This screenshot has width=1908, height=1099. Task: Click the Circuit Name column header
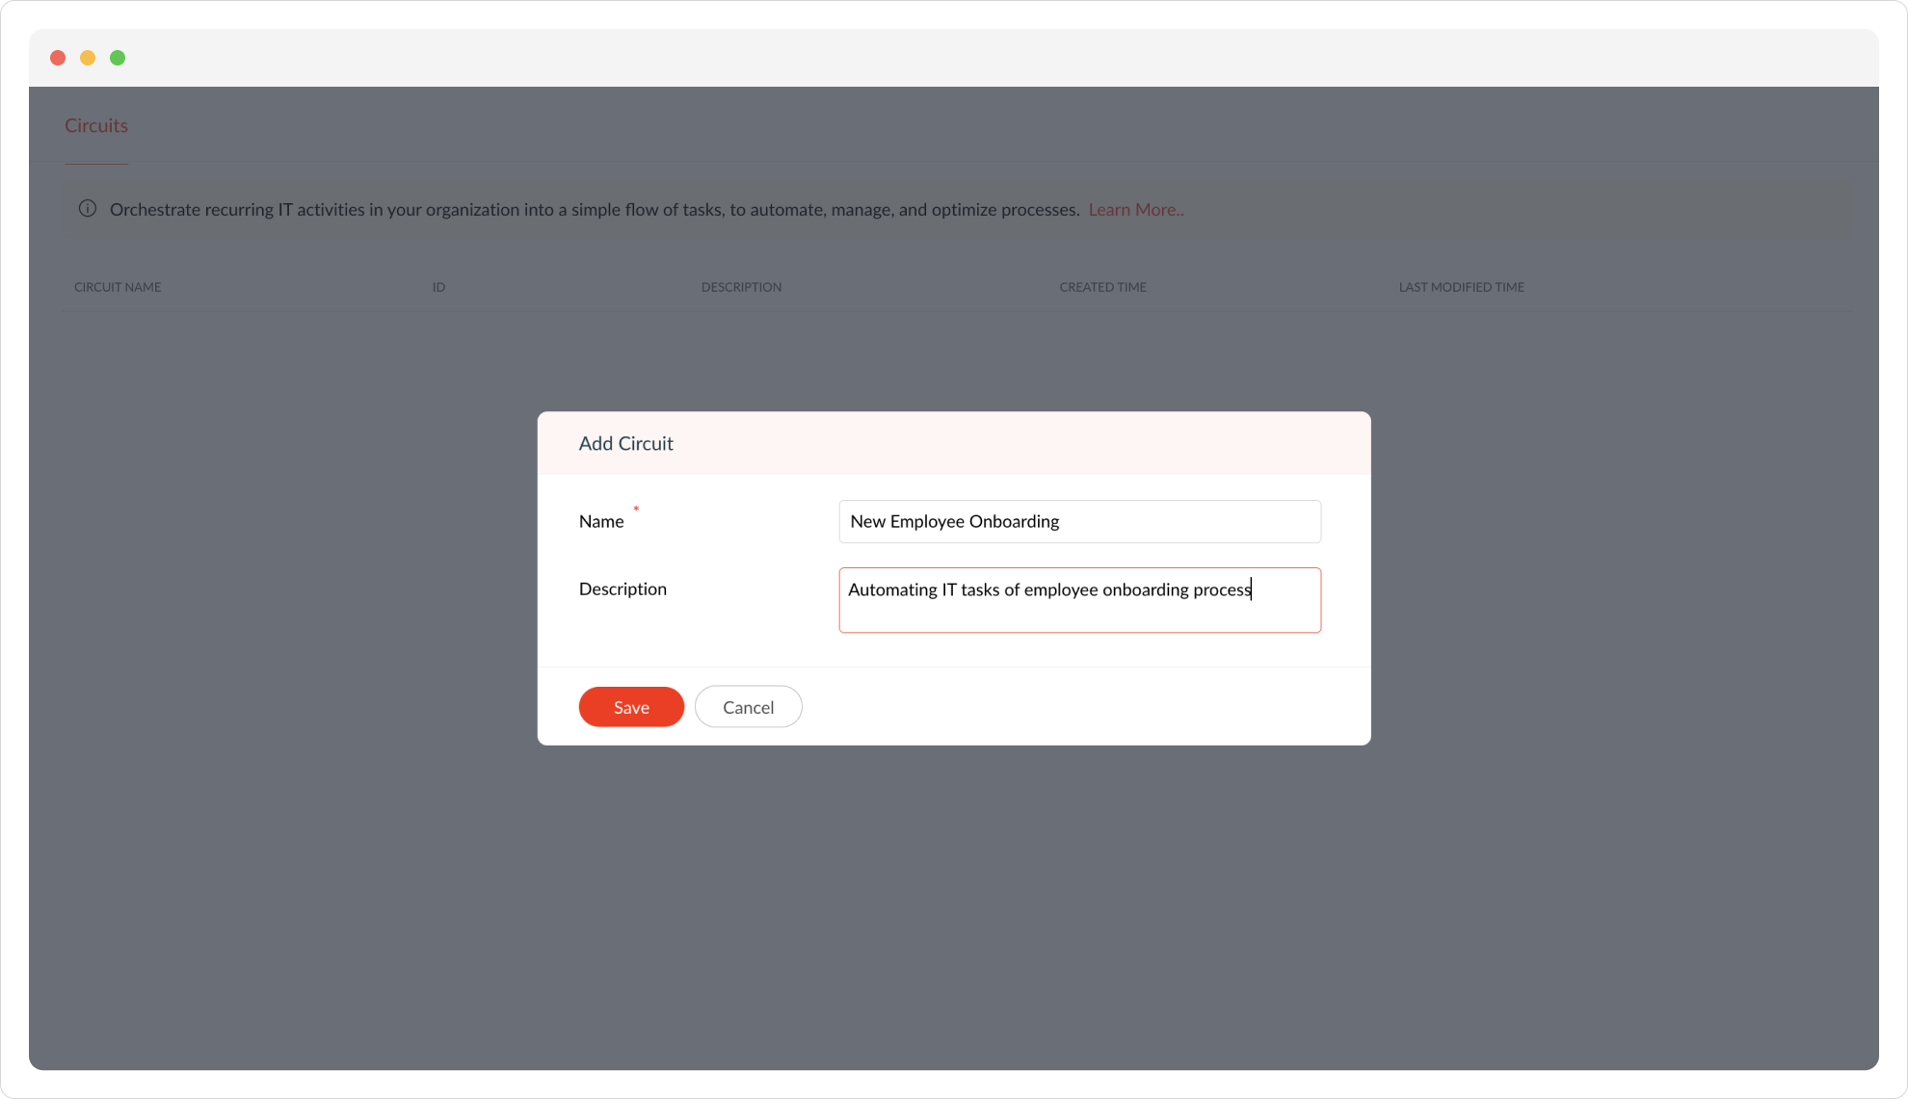[118, 287]
